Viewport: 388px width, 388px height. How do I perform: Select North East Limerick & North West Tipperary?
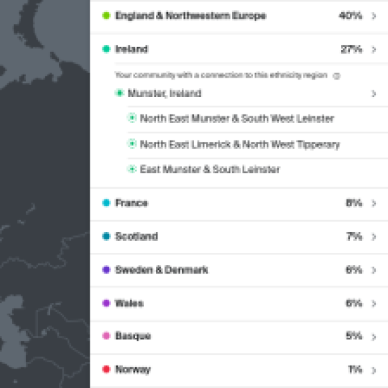click(239, 144)
